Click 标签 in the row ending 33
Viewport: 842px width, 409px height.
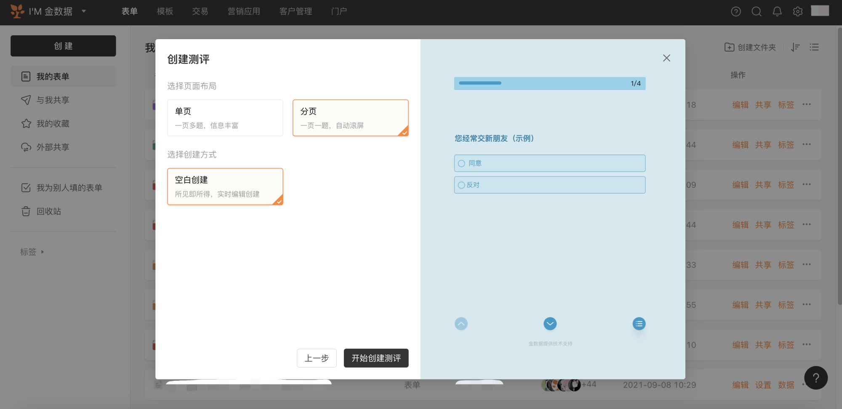(x=786, y=265)
